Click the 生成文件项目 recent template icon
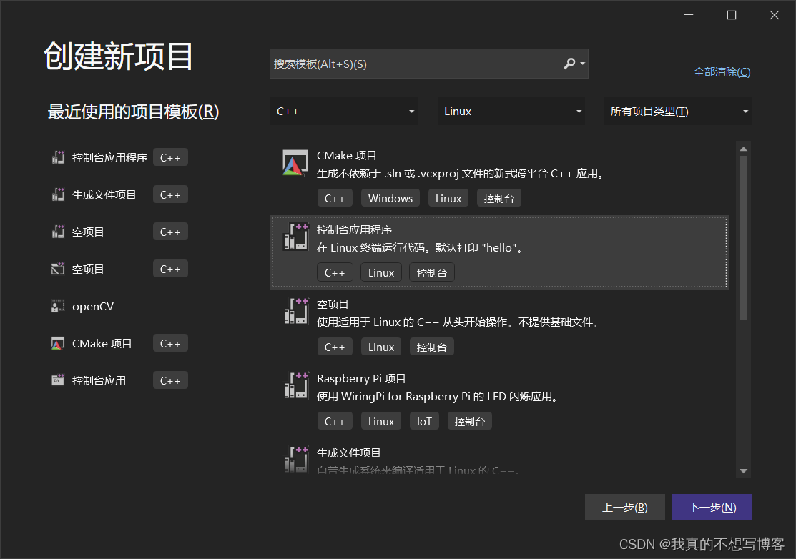Viewport: 796px width, 559px height. [57, 194]
